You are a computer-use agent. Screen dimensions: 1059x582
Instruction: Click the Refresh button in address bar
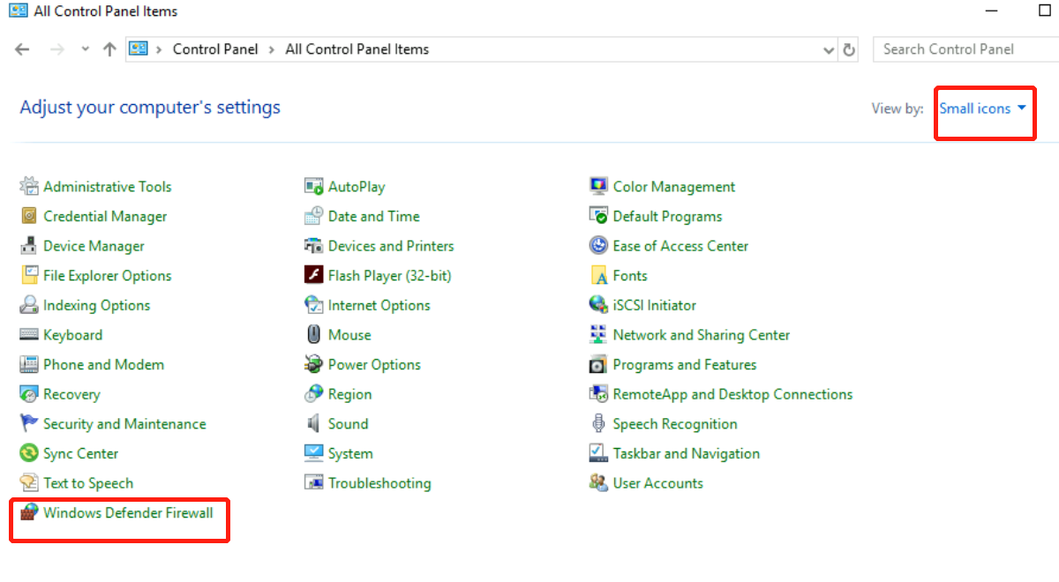coord(849,50)
